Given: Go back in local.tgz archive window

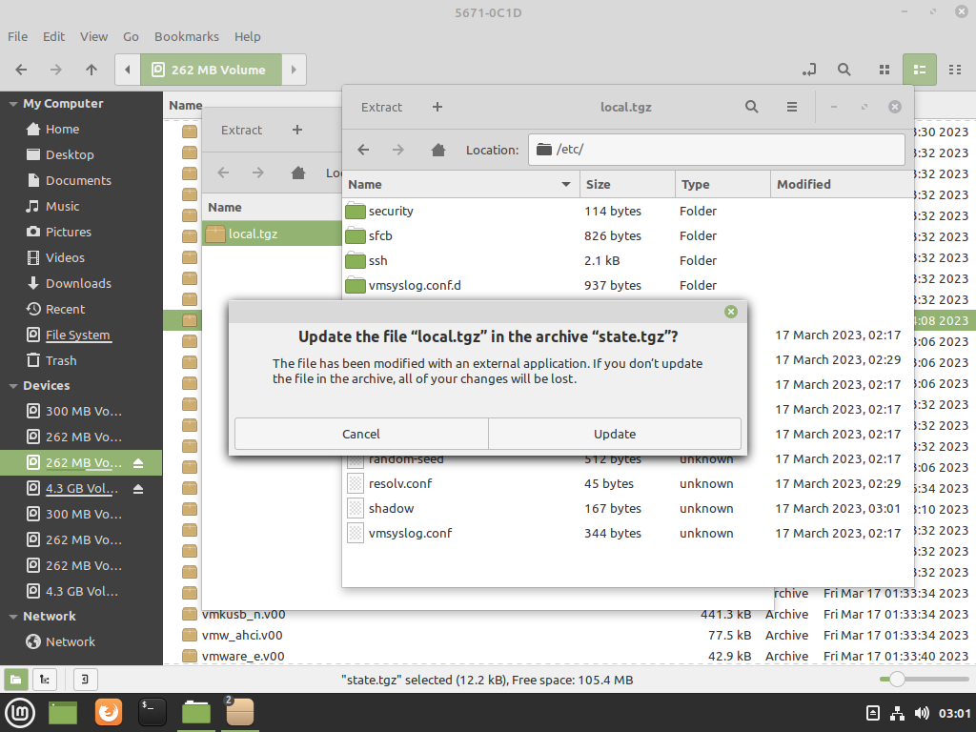Looking at the screenshot, I should pos(363,150).
